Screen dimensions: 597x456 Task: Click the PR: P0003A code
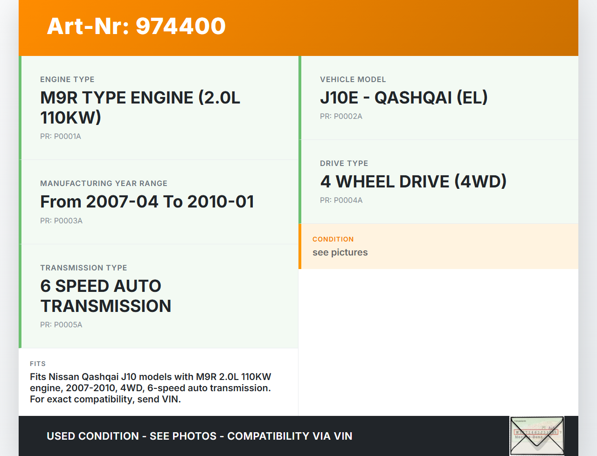point(61,221)
